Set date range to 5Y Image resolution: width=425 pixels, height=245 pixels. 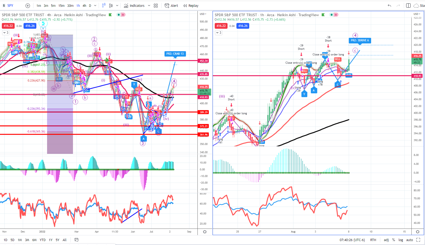point(58,240)
